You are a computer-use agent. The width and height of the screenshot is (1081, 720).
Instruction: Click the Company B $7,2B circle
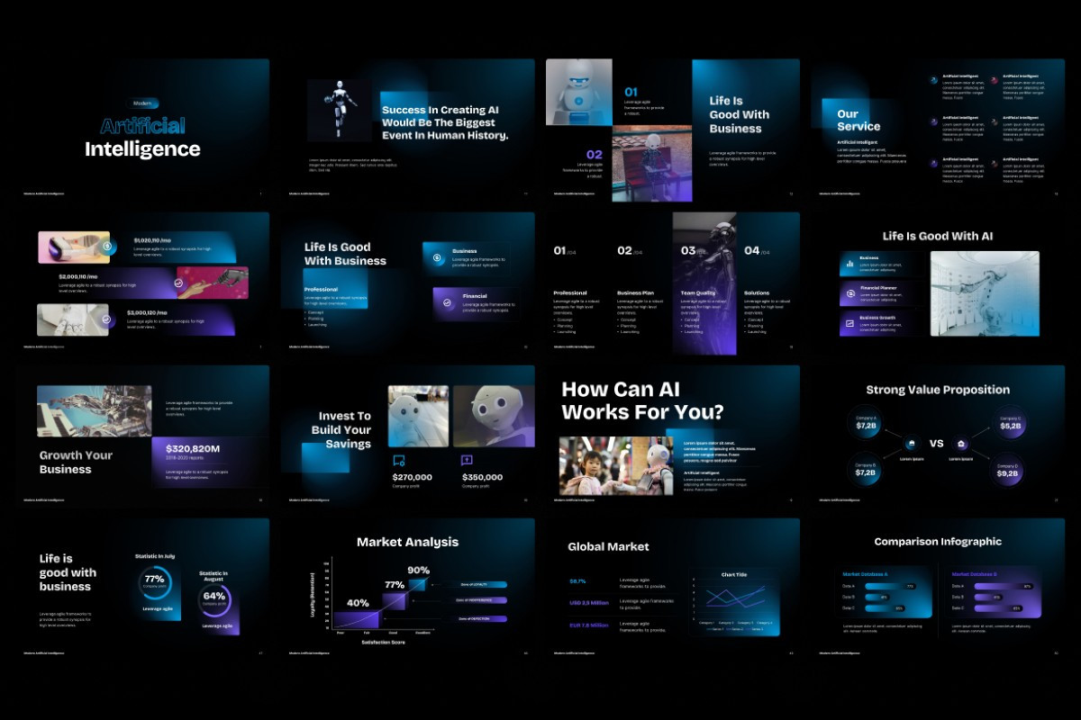click(x=866, y=469)
